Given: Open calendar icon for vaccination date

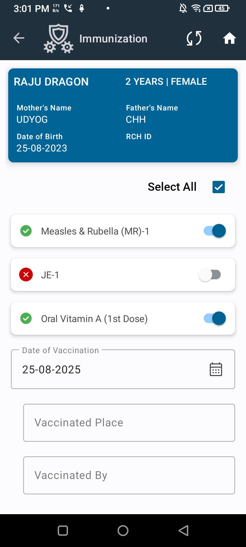Looking at the screenshot, I should (216, 369).
